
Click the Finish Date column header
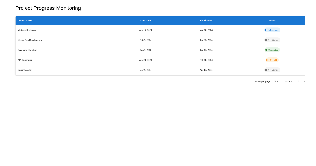pyautogui.click(x=206, y=21)
